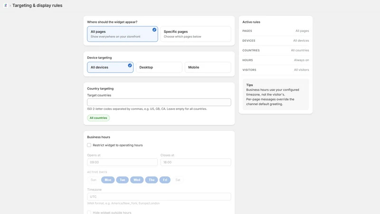
Task: Select Mobile device targeting
Action: coord(208,67)
